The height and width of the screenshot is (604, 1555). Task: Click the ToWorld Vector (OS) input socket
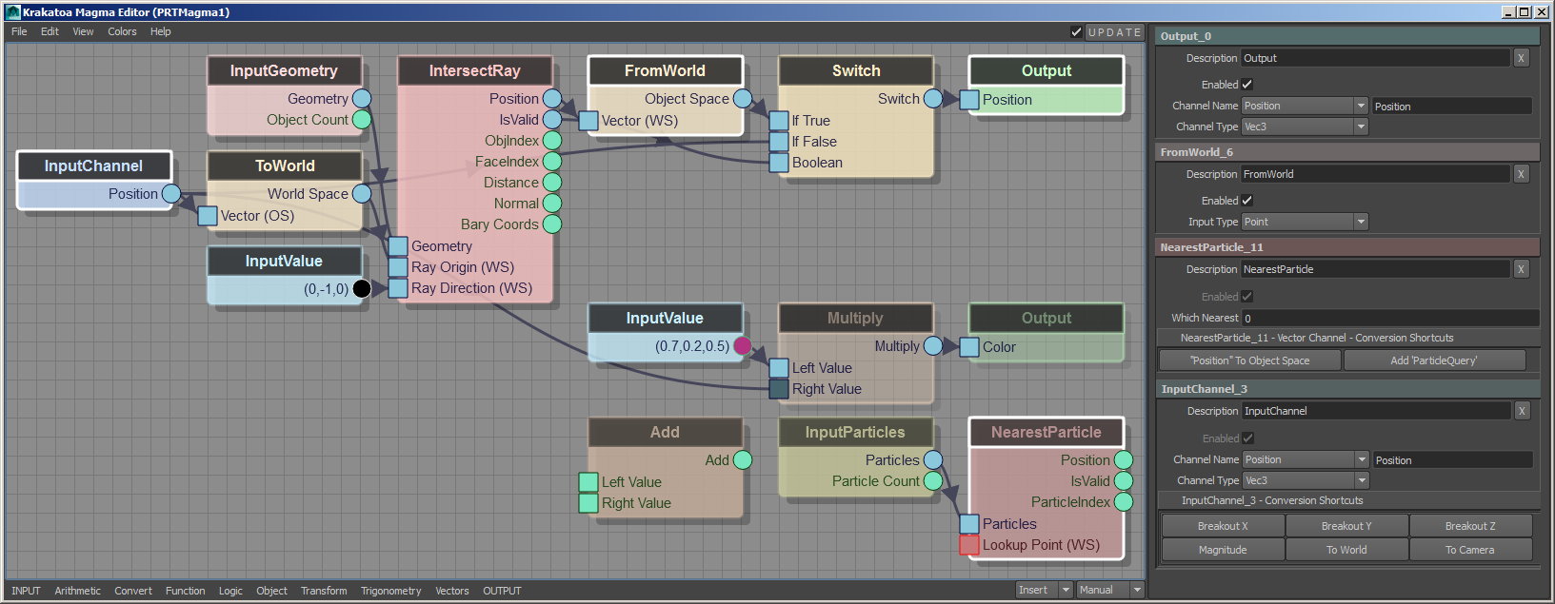pyautogui.click(x=208, y=216)
